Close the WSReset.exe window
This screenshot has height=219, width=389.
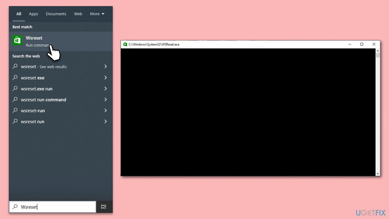click(x=374, y=44)
